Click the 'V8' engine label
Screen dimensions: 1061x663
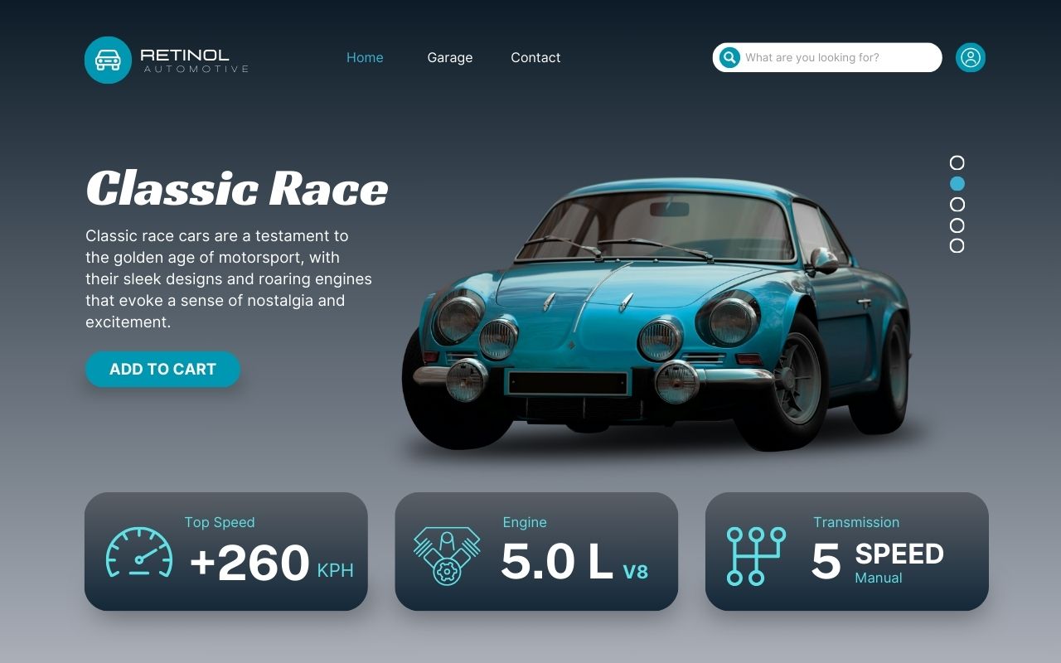pos(636,571)
